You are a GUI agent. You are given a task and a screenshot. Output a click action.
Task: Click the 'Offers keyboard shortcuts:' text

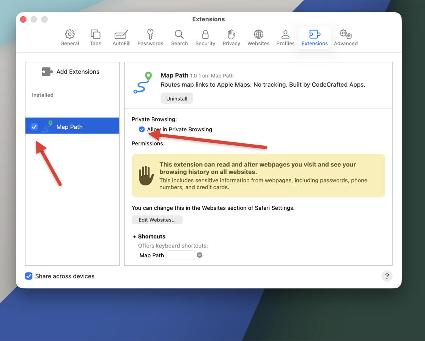173,246
